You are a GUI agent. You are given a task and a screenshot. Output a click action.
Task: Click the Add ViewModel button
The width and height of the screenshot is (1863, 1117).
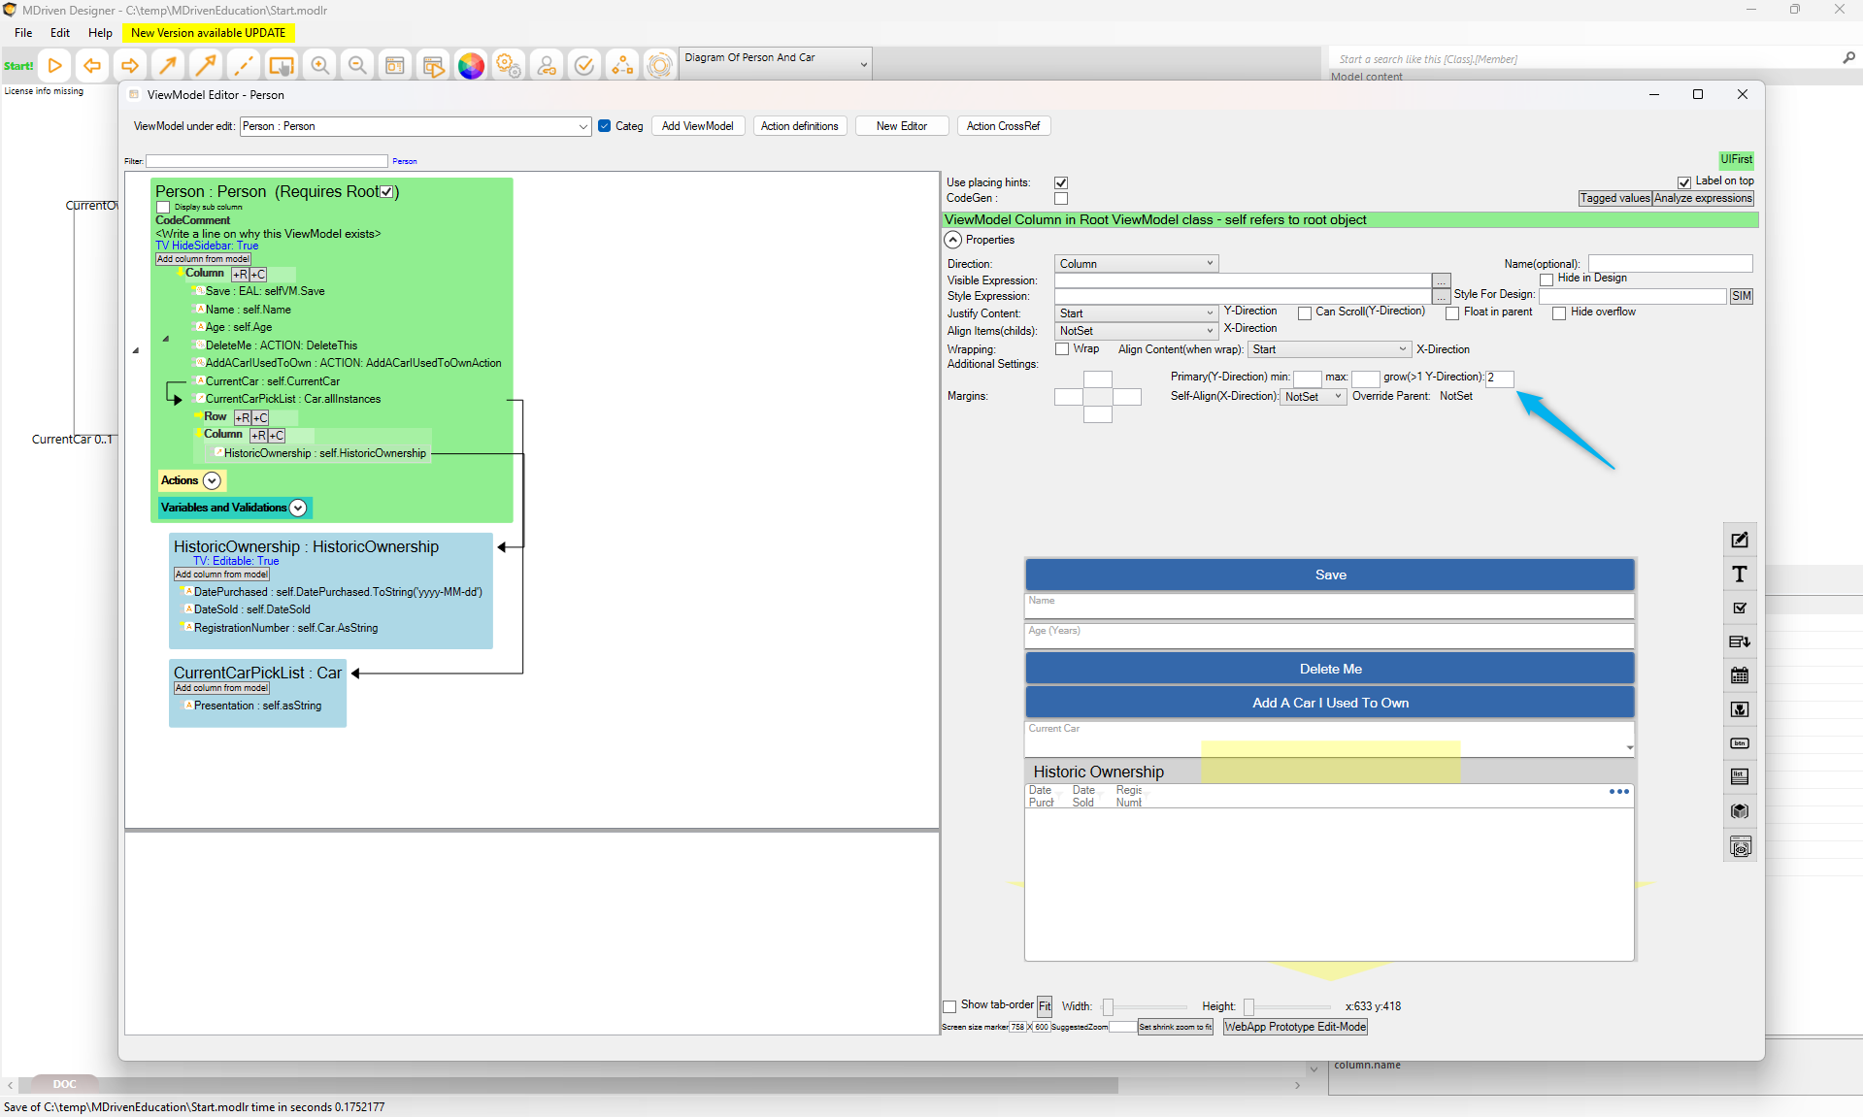coord(697,126)
